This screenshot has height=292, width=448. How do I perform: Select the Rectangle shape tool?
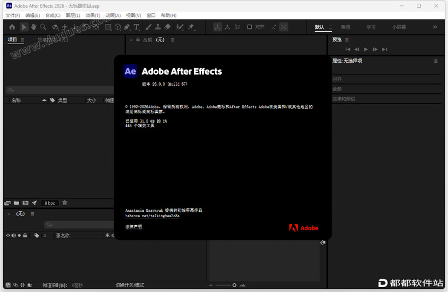tap(108, 27)
